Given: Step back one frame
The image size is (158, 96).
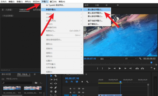Looking at the screenshot, I should click(115, 68).
